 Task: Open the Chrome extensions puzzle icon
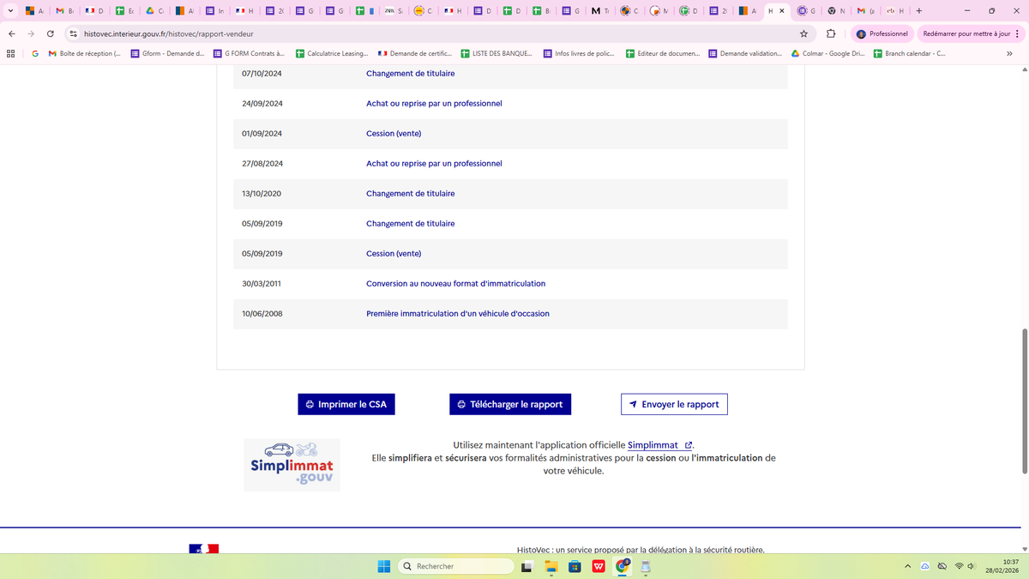[x=831, y=33]
